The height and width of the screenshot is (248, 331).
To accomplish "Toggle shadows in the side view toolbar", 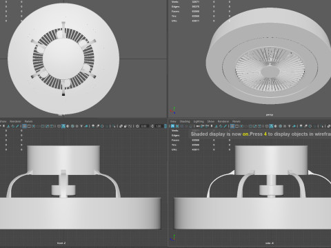I will tap(294, 126).
